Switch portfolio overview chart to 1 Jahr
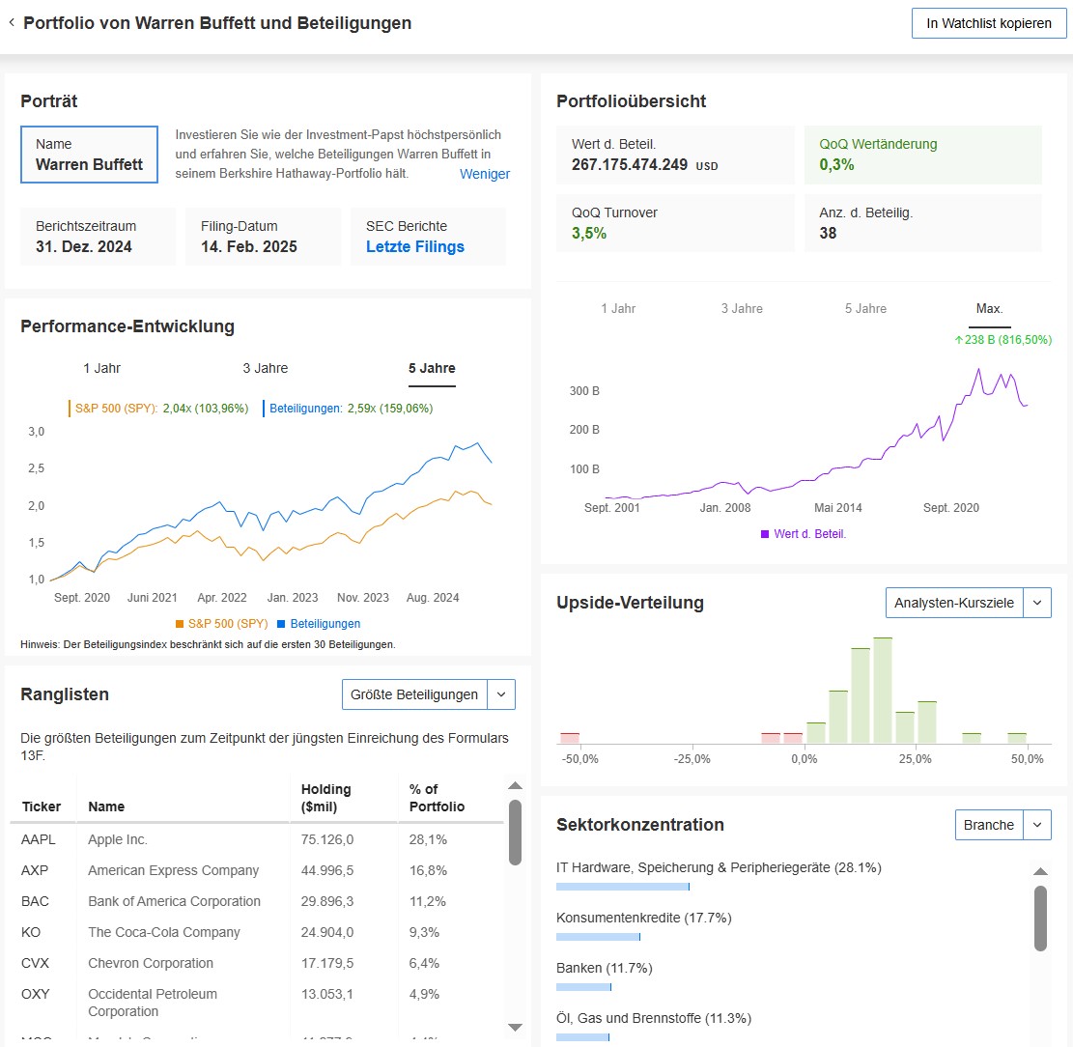1073x1047 pixels. (618, 309)
